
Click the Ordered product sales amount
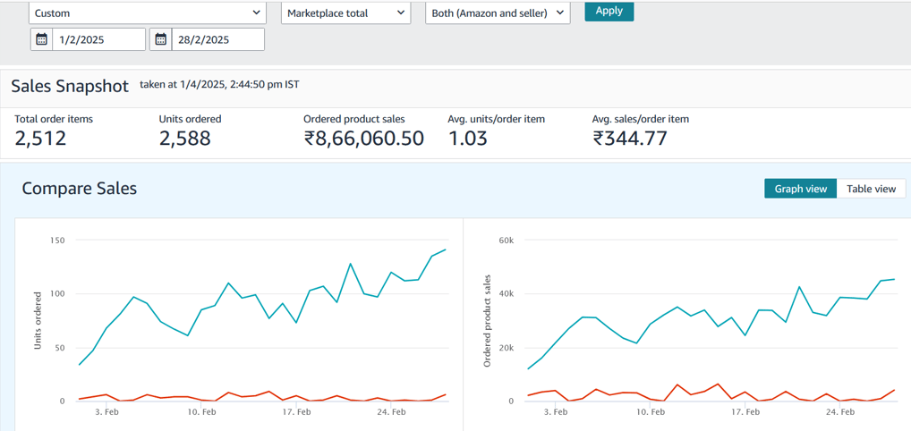(363, 139)
